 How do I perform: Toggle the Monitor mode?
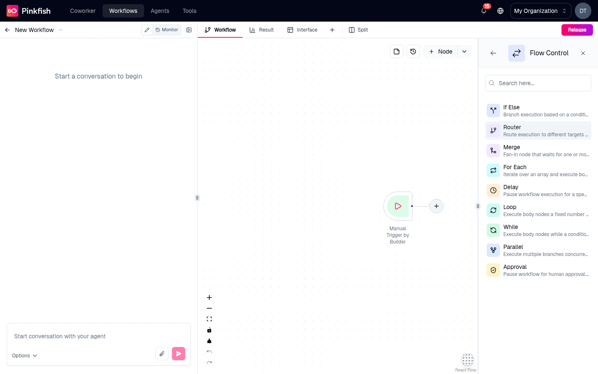167,30
